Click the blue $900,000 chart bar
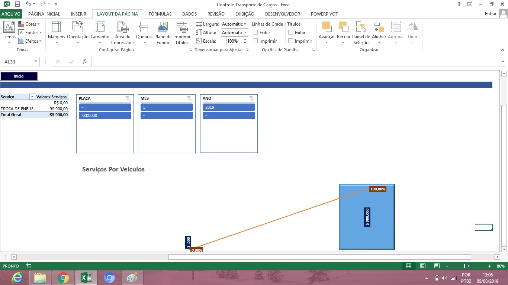The width and height of the screenshot is (508, 285). [x=367, y=217]
